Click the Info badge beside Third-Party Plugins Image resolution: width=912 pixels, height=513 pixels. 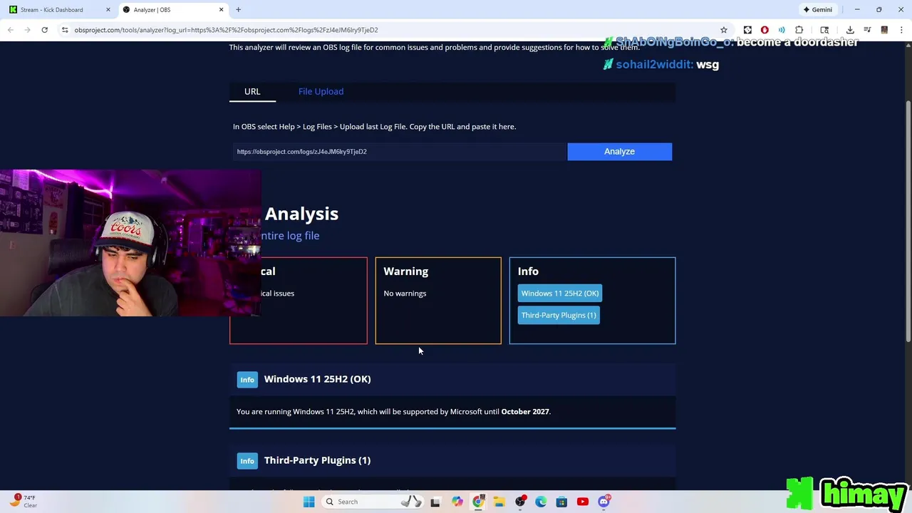pyautogui.click(x=247, y=461)
